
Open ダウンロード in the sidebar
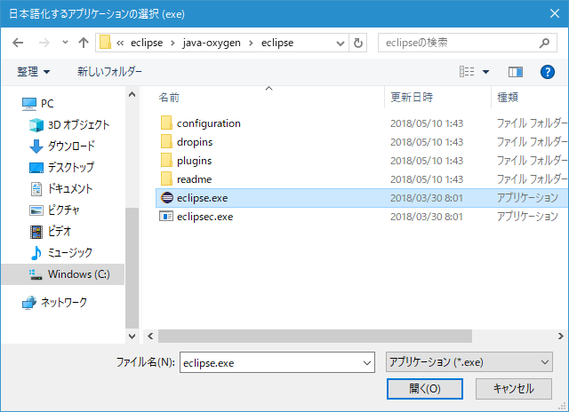[62, 146]
